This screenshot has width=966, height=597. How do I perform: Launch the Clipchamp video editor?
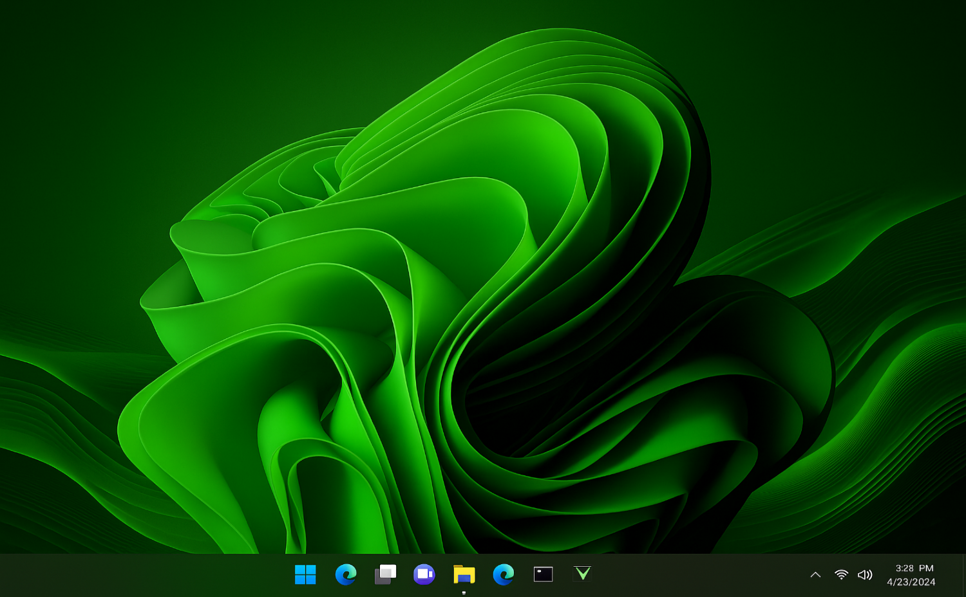click(x=424, y=574)
